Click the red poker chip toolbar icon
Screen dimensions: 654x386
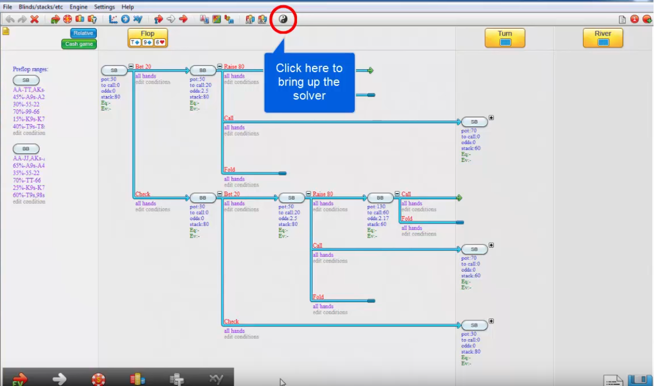pyautogui.click(x=68, y=19)
